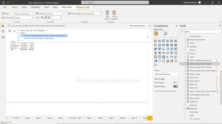This screenshot has width=222, height=124.
Task: Check the Sales YTD field
Action: point(185,84)
